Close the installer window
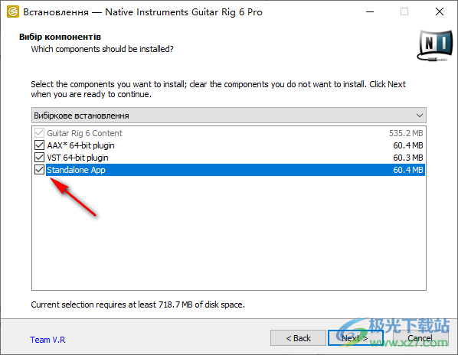Viewport: 458px width, 355px height. pyautogui.click(x=440, y=12)
